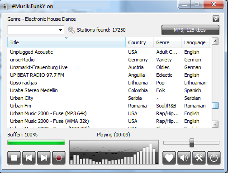This screenshot has width=228, height=173.
Task: Select Uraba Stereo Medellín station
Action: point(109,90)
